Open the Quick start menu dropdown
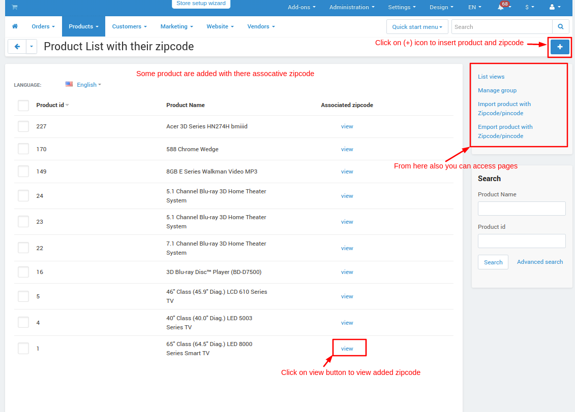The image size is (575, 412). click(417, 27)
